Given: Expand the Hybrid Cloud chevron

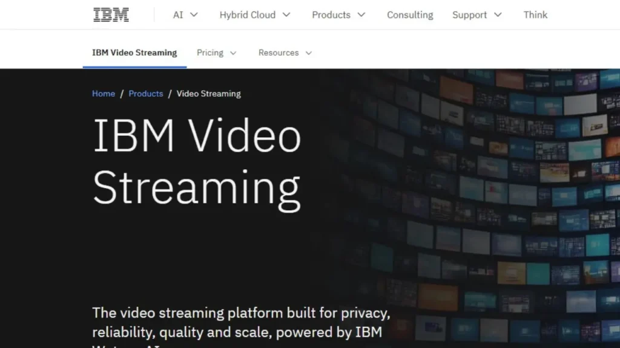Looking at the screenshot, I should click(286, 14).
